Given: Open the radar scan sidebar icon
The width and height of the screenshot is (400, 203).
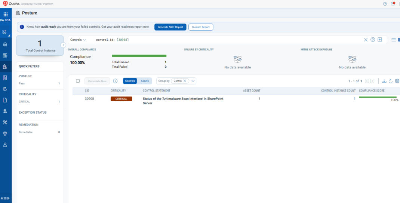Looking at the screenshot, I should tap(5, 89).
